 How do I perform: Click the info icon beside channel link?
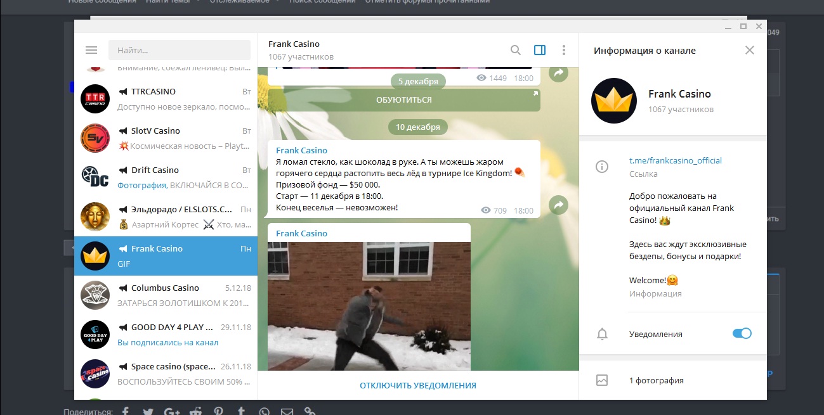pyautogui.click(x=602, y=167)
